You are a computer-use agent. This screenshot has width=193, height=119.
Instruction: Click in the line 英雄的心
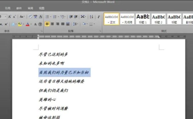pyautogui.click(x=47, y=99)
